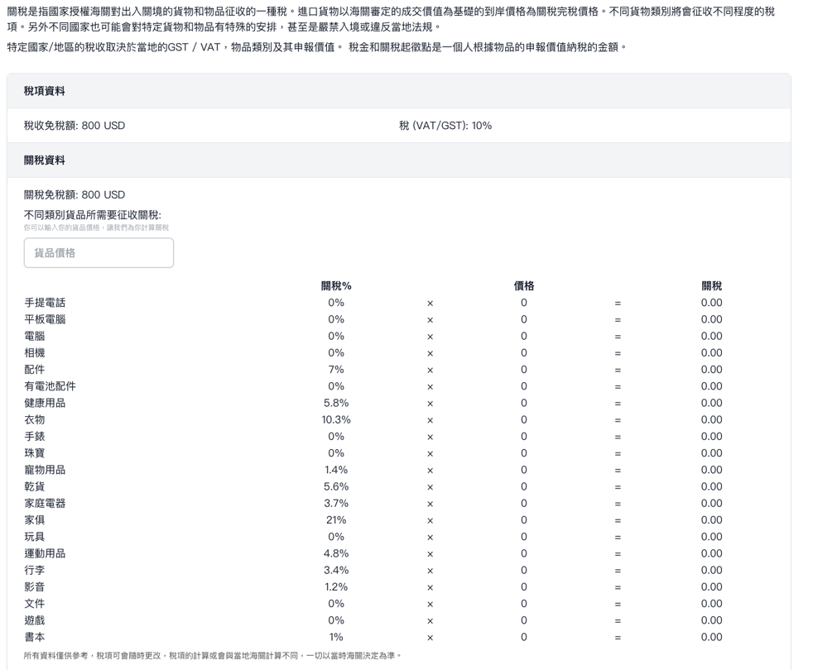Click the 關稅% column header
The height and width of the screenshot is (670, 813).
coord(336,286)
